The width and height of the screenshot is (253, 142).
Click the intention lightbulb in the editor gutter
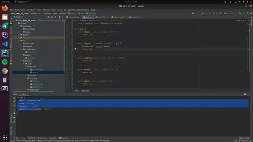click(x=75, y=49)
